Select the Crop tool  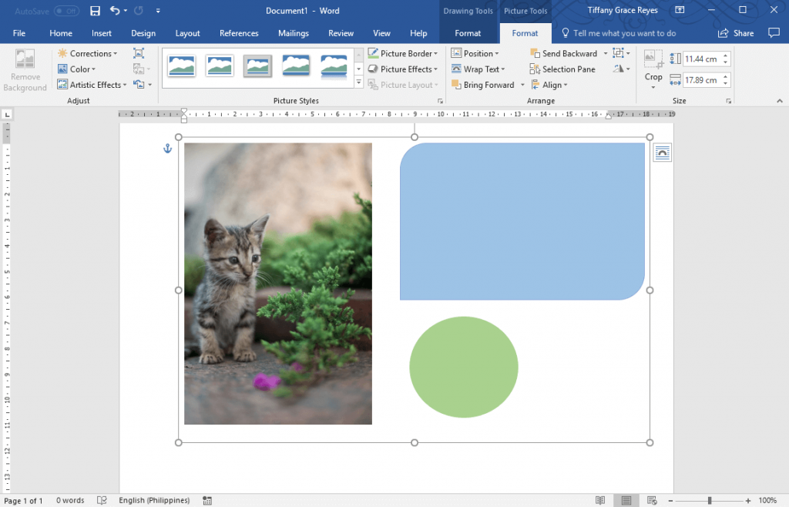click(653, 68)
